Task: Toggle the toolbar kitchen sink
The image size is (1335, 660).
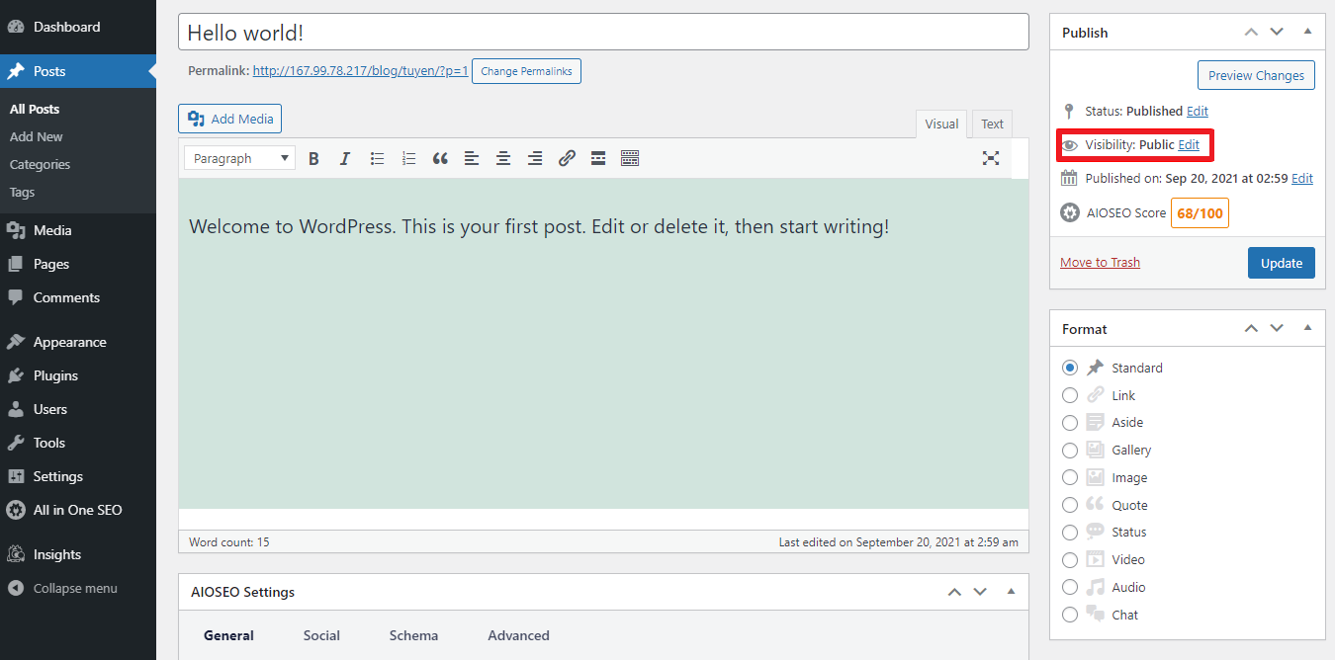Action: (x=630, y=158)
